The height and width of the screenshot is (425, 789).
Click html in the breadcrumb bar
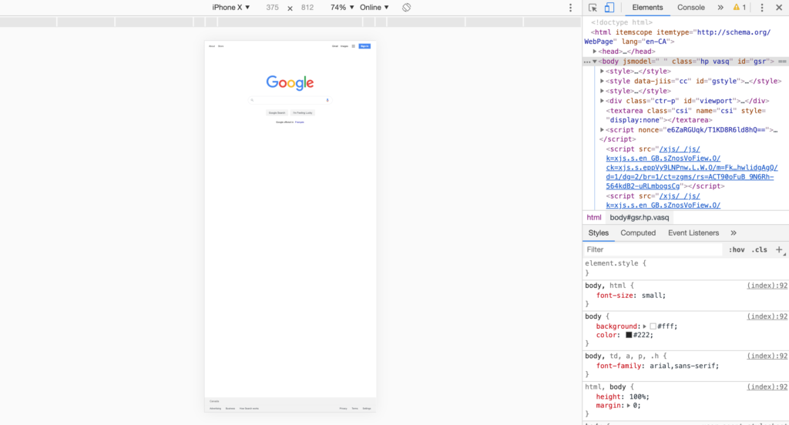pyautogui.click(x=594, y=218)
